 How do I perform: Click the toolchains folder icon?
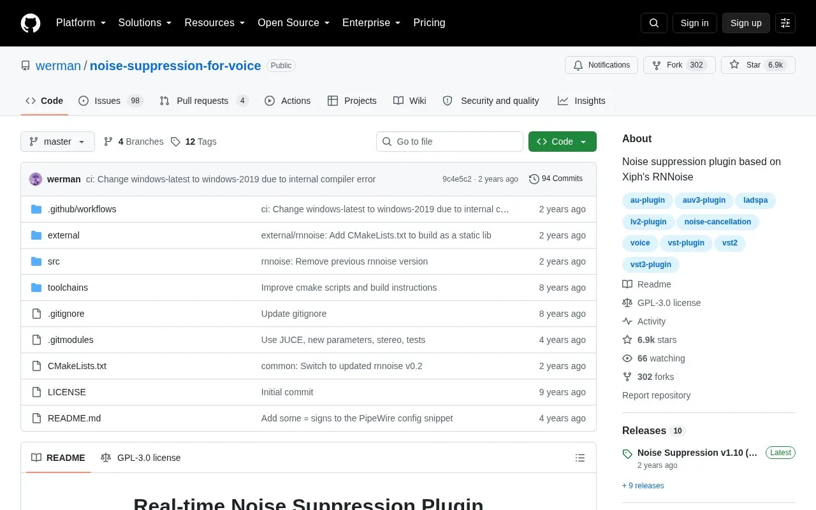coord(36,288)
